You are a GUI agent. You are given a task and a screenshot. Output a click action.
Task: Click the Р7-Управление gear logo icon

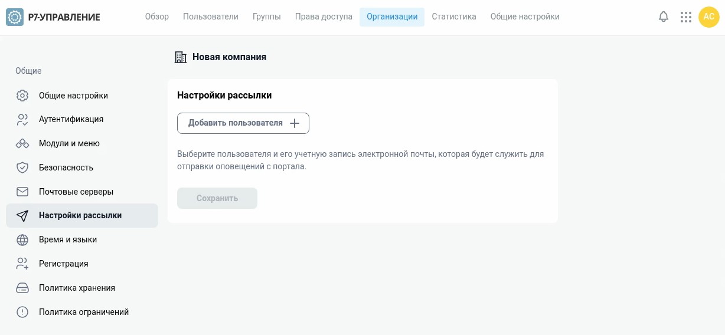click(15, 17)
